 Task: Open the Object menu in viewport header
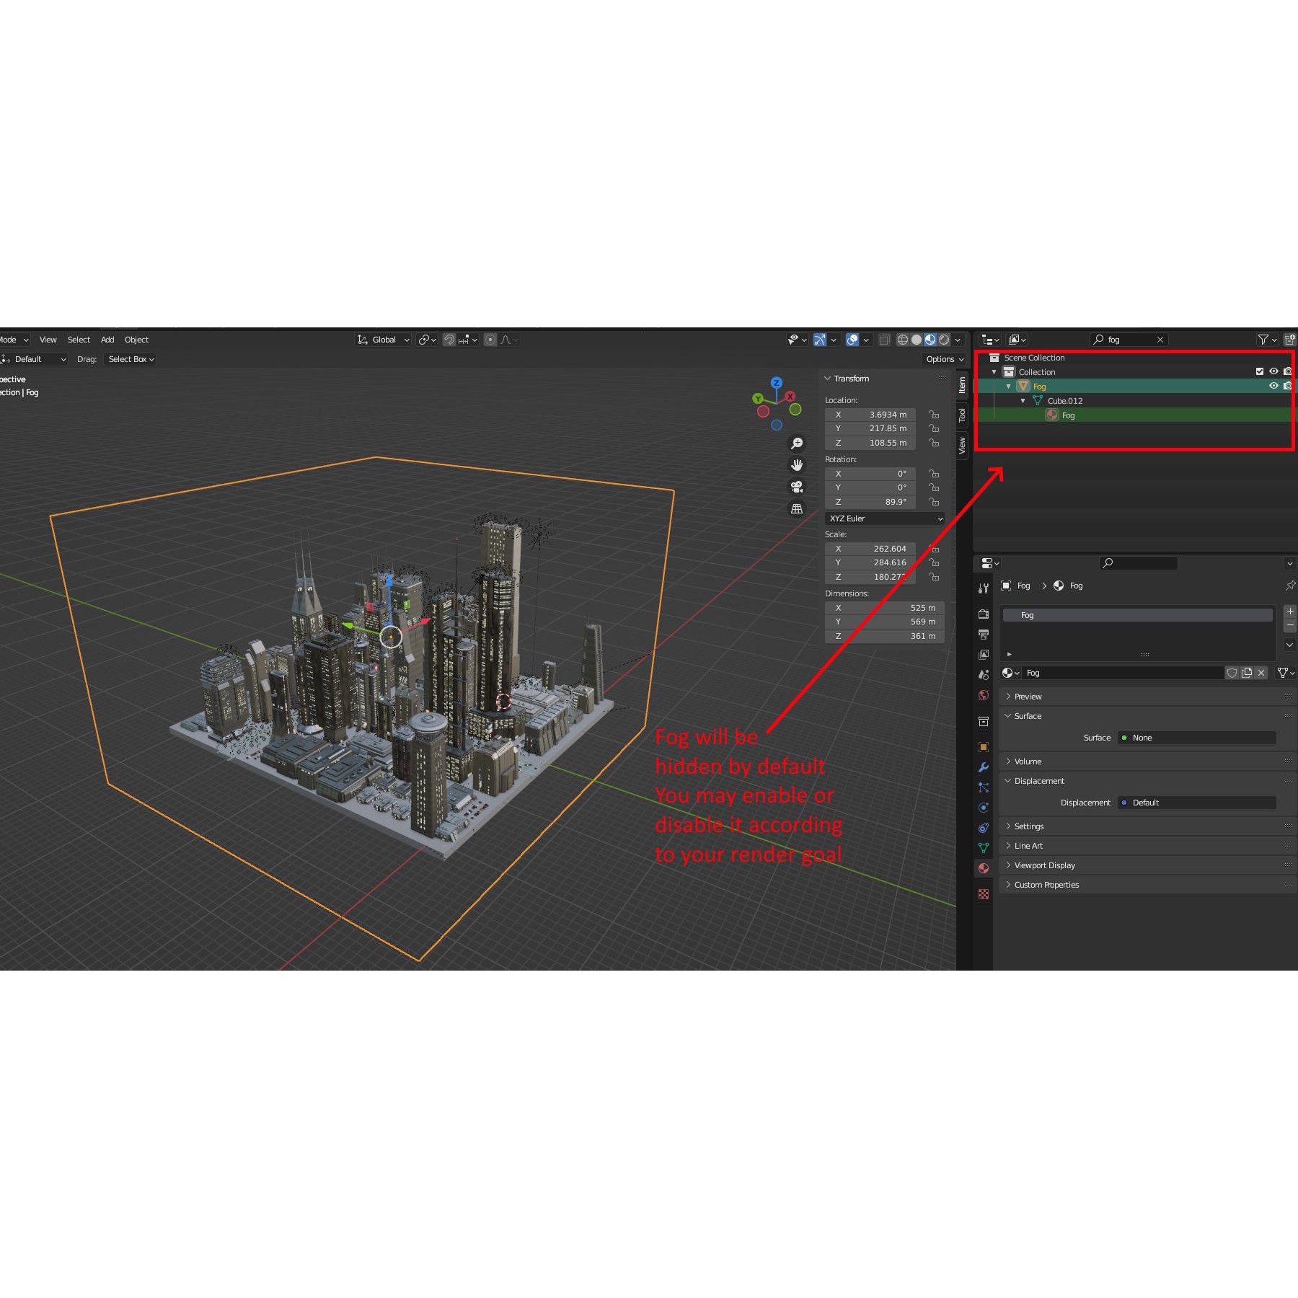[x=136, y=340]
